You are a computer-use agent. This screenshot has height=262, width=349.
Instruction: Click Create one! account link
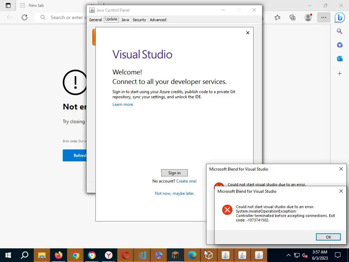click(x=186, y=181)
